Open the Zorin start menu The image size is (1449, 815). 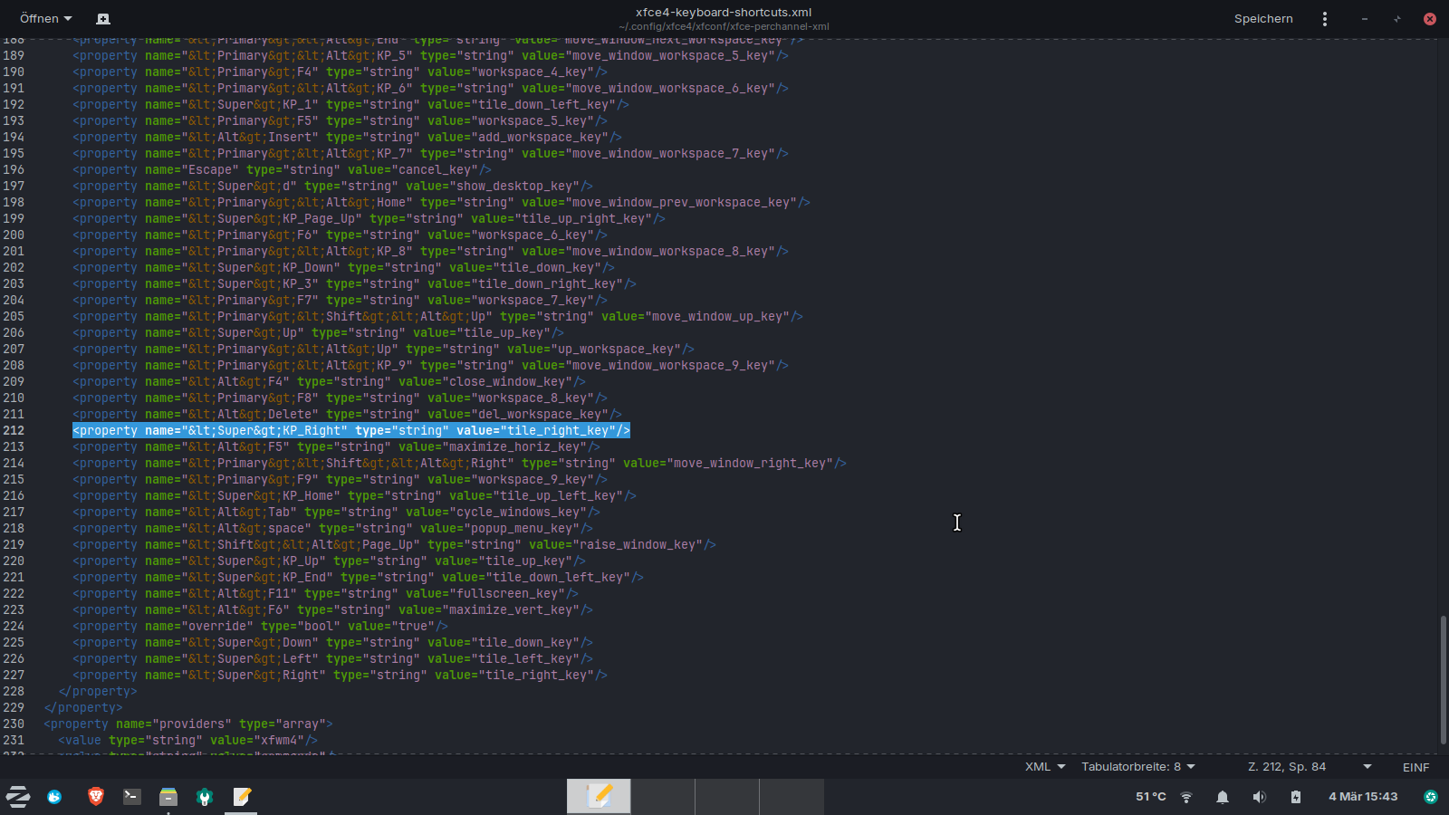tap(18, 797)
